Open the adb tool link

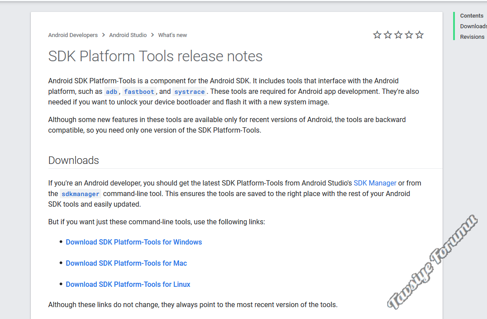point(111,92)
